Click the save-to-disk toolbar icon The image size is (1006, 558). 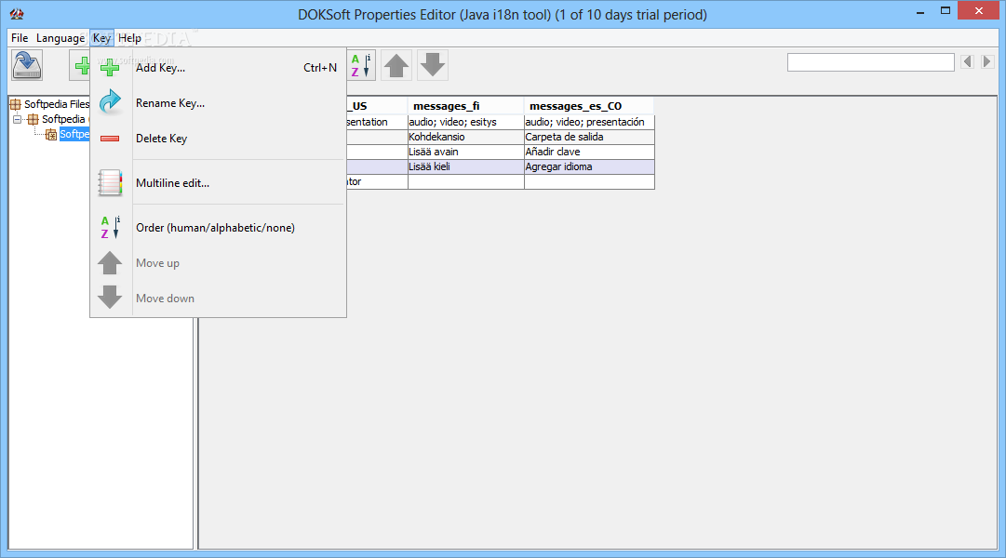pos(27,65)
